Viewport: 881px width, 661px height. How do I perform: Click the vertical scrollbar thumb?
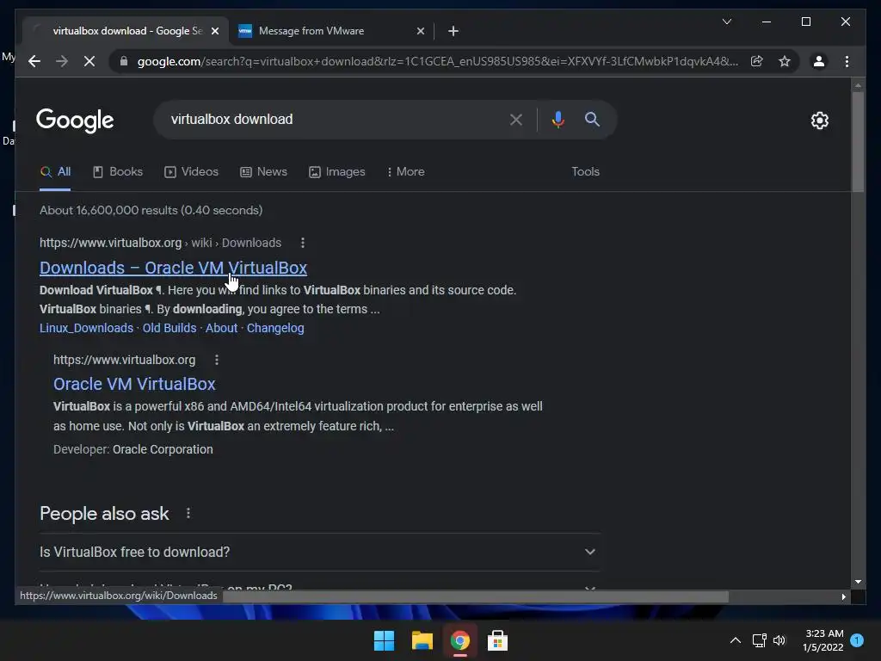point(858,142)
